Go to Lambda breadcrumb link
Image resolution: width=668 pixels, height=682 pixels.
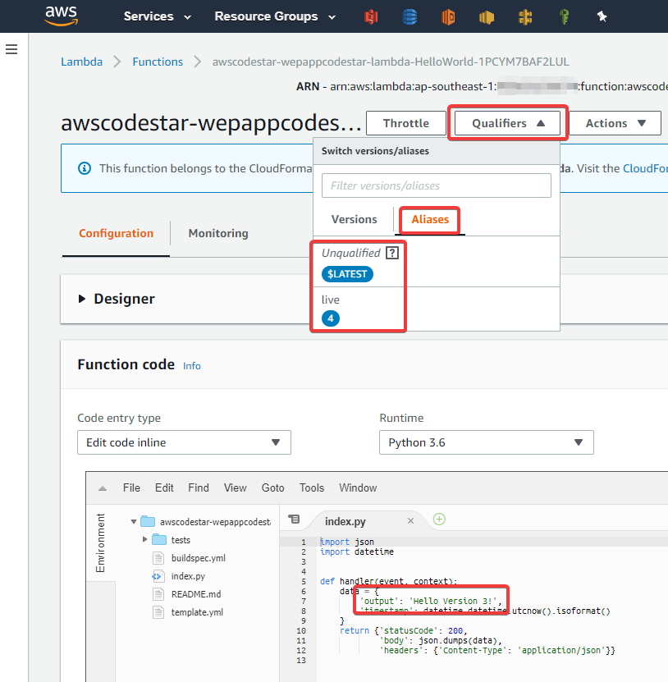point(81,62)
